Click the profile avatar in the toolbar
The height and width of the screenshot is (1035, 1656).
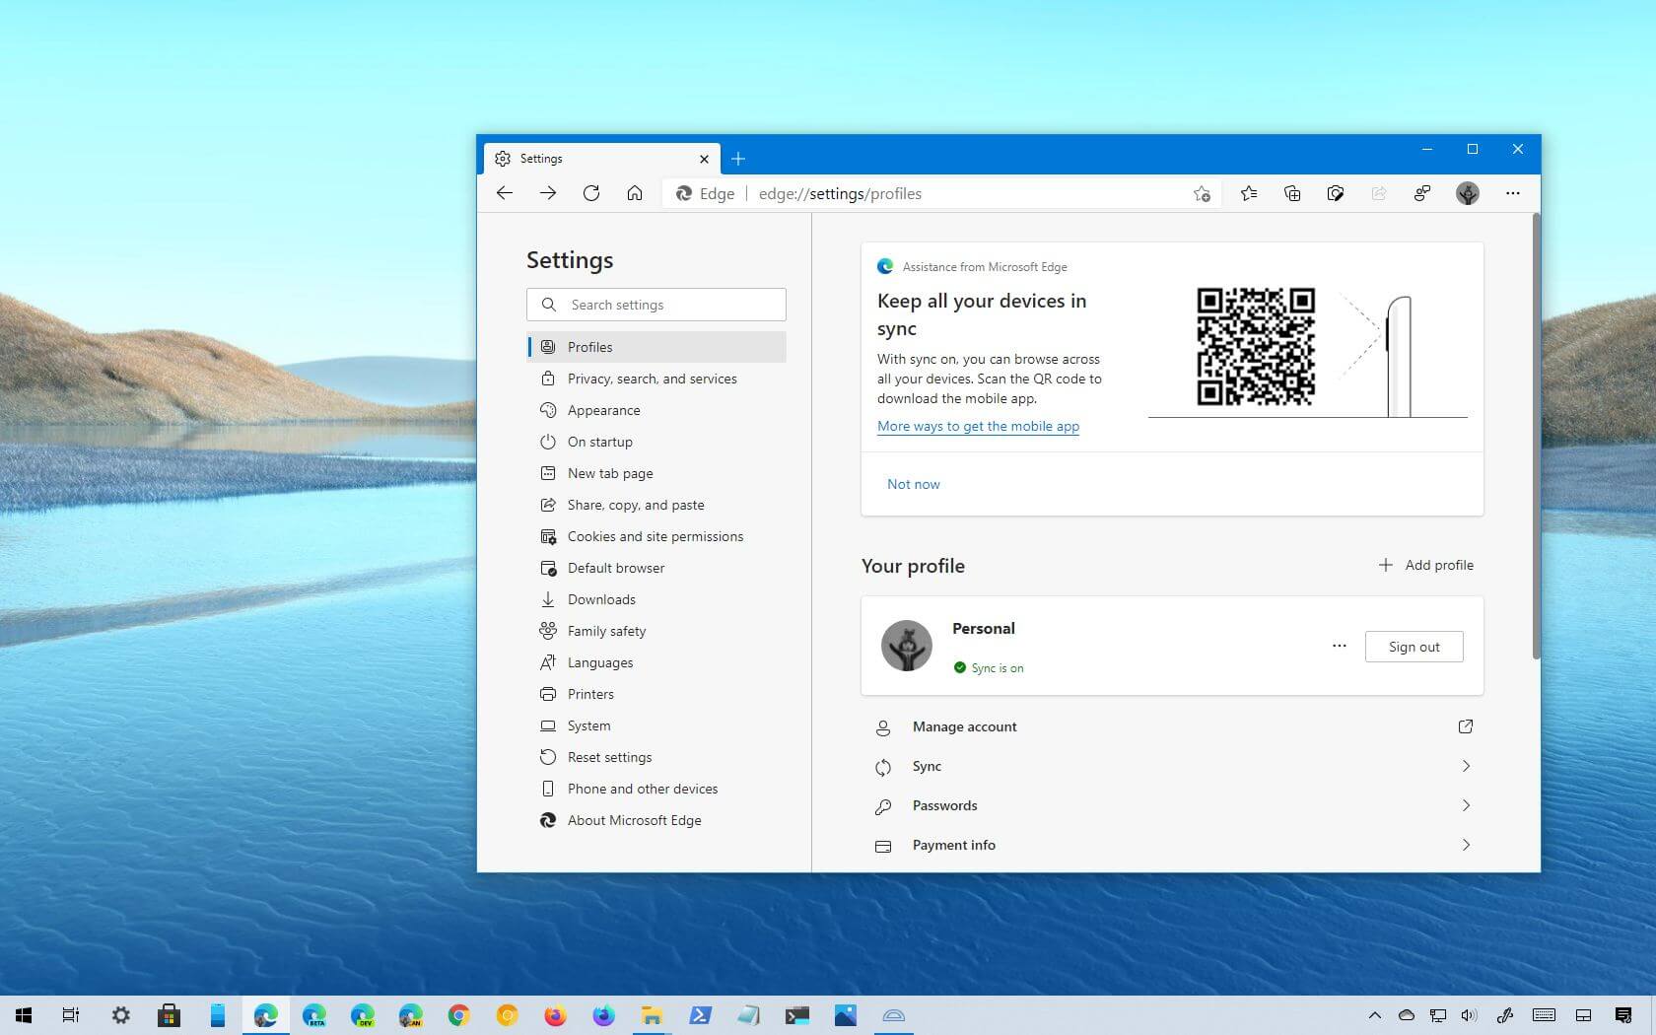point(1467,193)
